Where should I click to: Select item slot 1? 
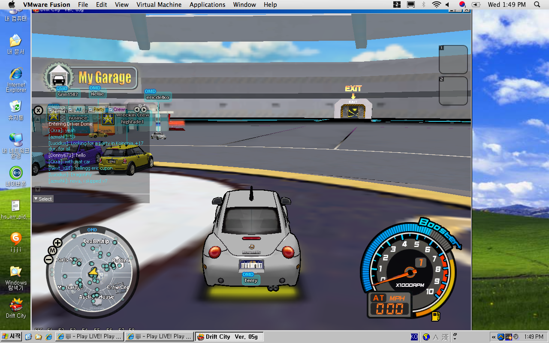[453, 60]
